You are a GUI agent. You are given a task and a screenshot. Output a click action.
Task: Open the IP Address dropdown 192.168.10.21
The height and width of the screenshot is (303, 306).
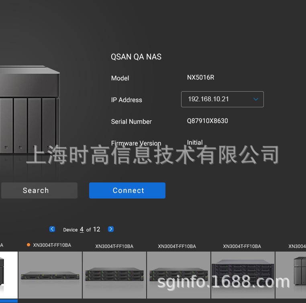[222, 99]
